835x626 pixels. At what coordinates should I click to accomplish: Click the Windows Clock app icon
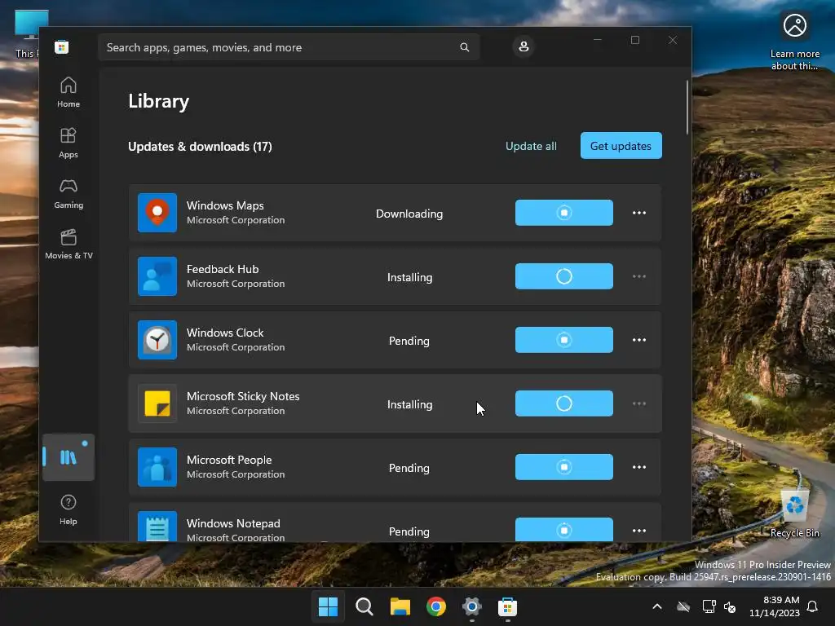click(157, 340)
